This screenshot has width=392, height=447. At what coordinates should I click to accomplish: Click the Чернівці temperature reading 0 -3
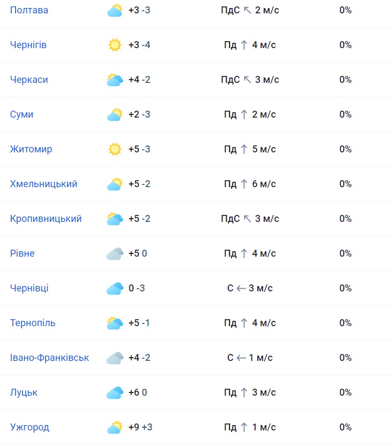coord(136,288)
